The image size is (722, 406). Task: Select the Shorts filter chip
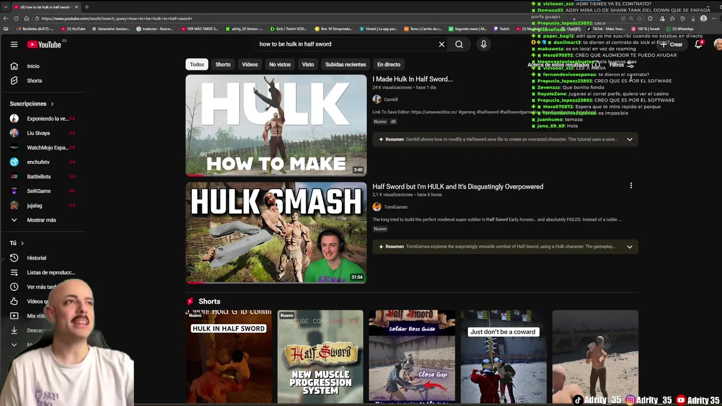coord(223,64)
